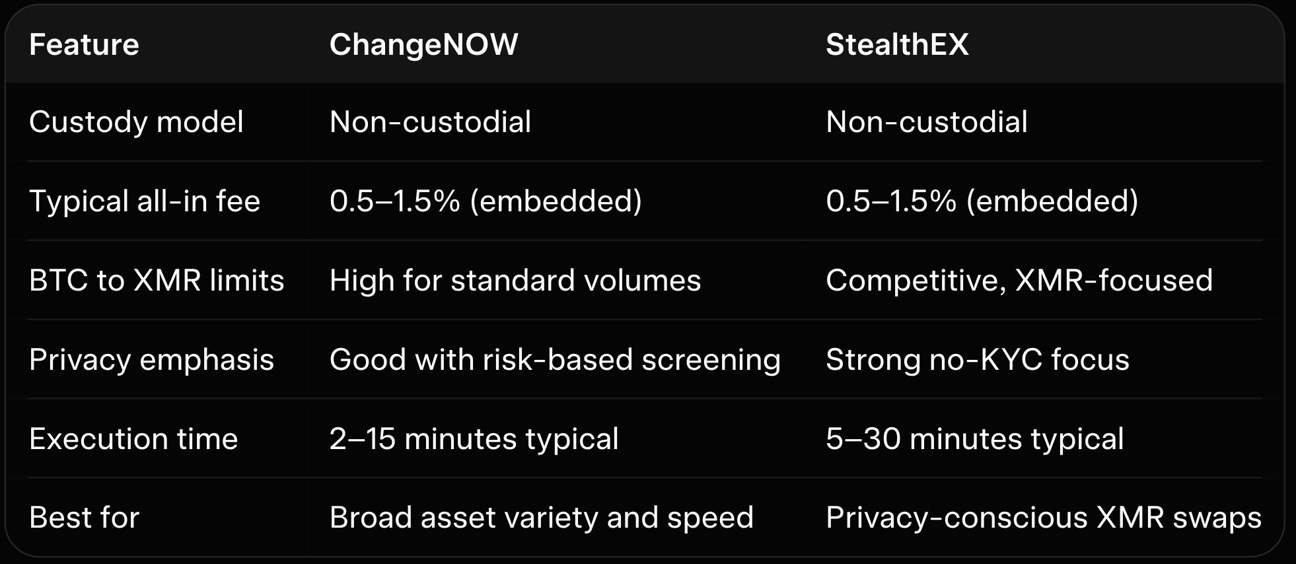Click the Good with risk-based screening cell

pos(555,360)
